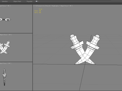
Task: Select the left dagger in the Perspective viewport
Action: pos(77,45)
